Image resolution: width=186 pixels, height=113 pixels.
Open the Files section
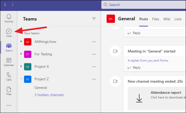pyautogui.click(x=9, y=91)
